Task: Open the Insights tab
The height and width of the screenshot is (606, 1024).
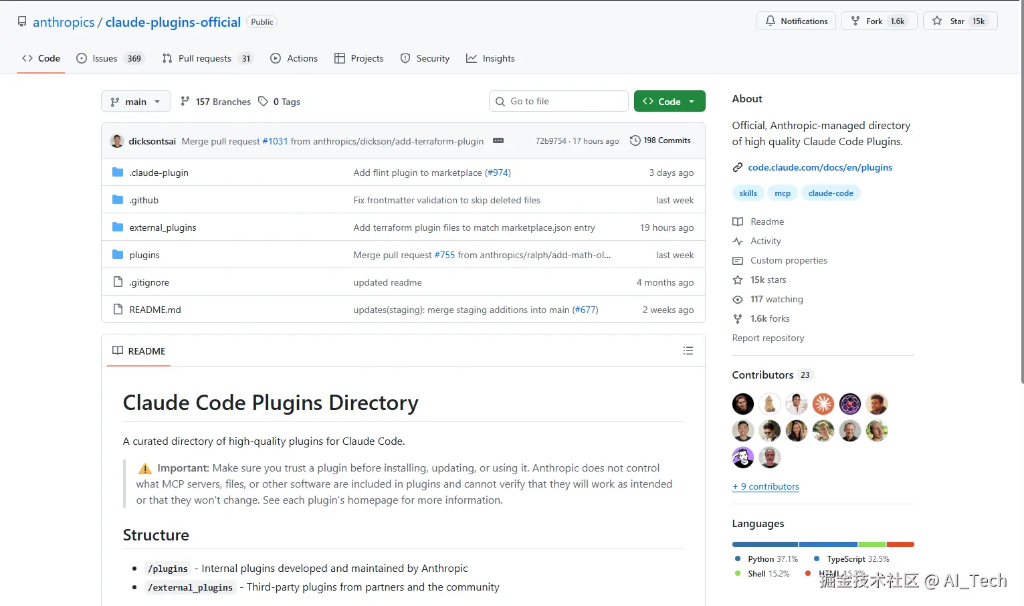Action: point(491,59)
